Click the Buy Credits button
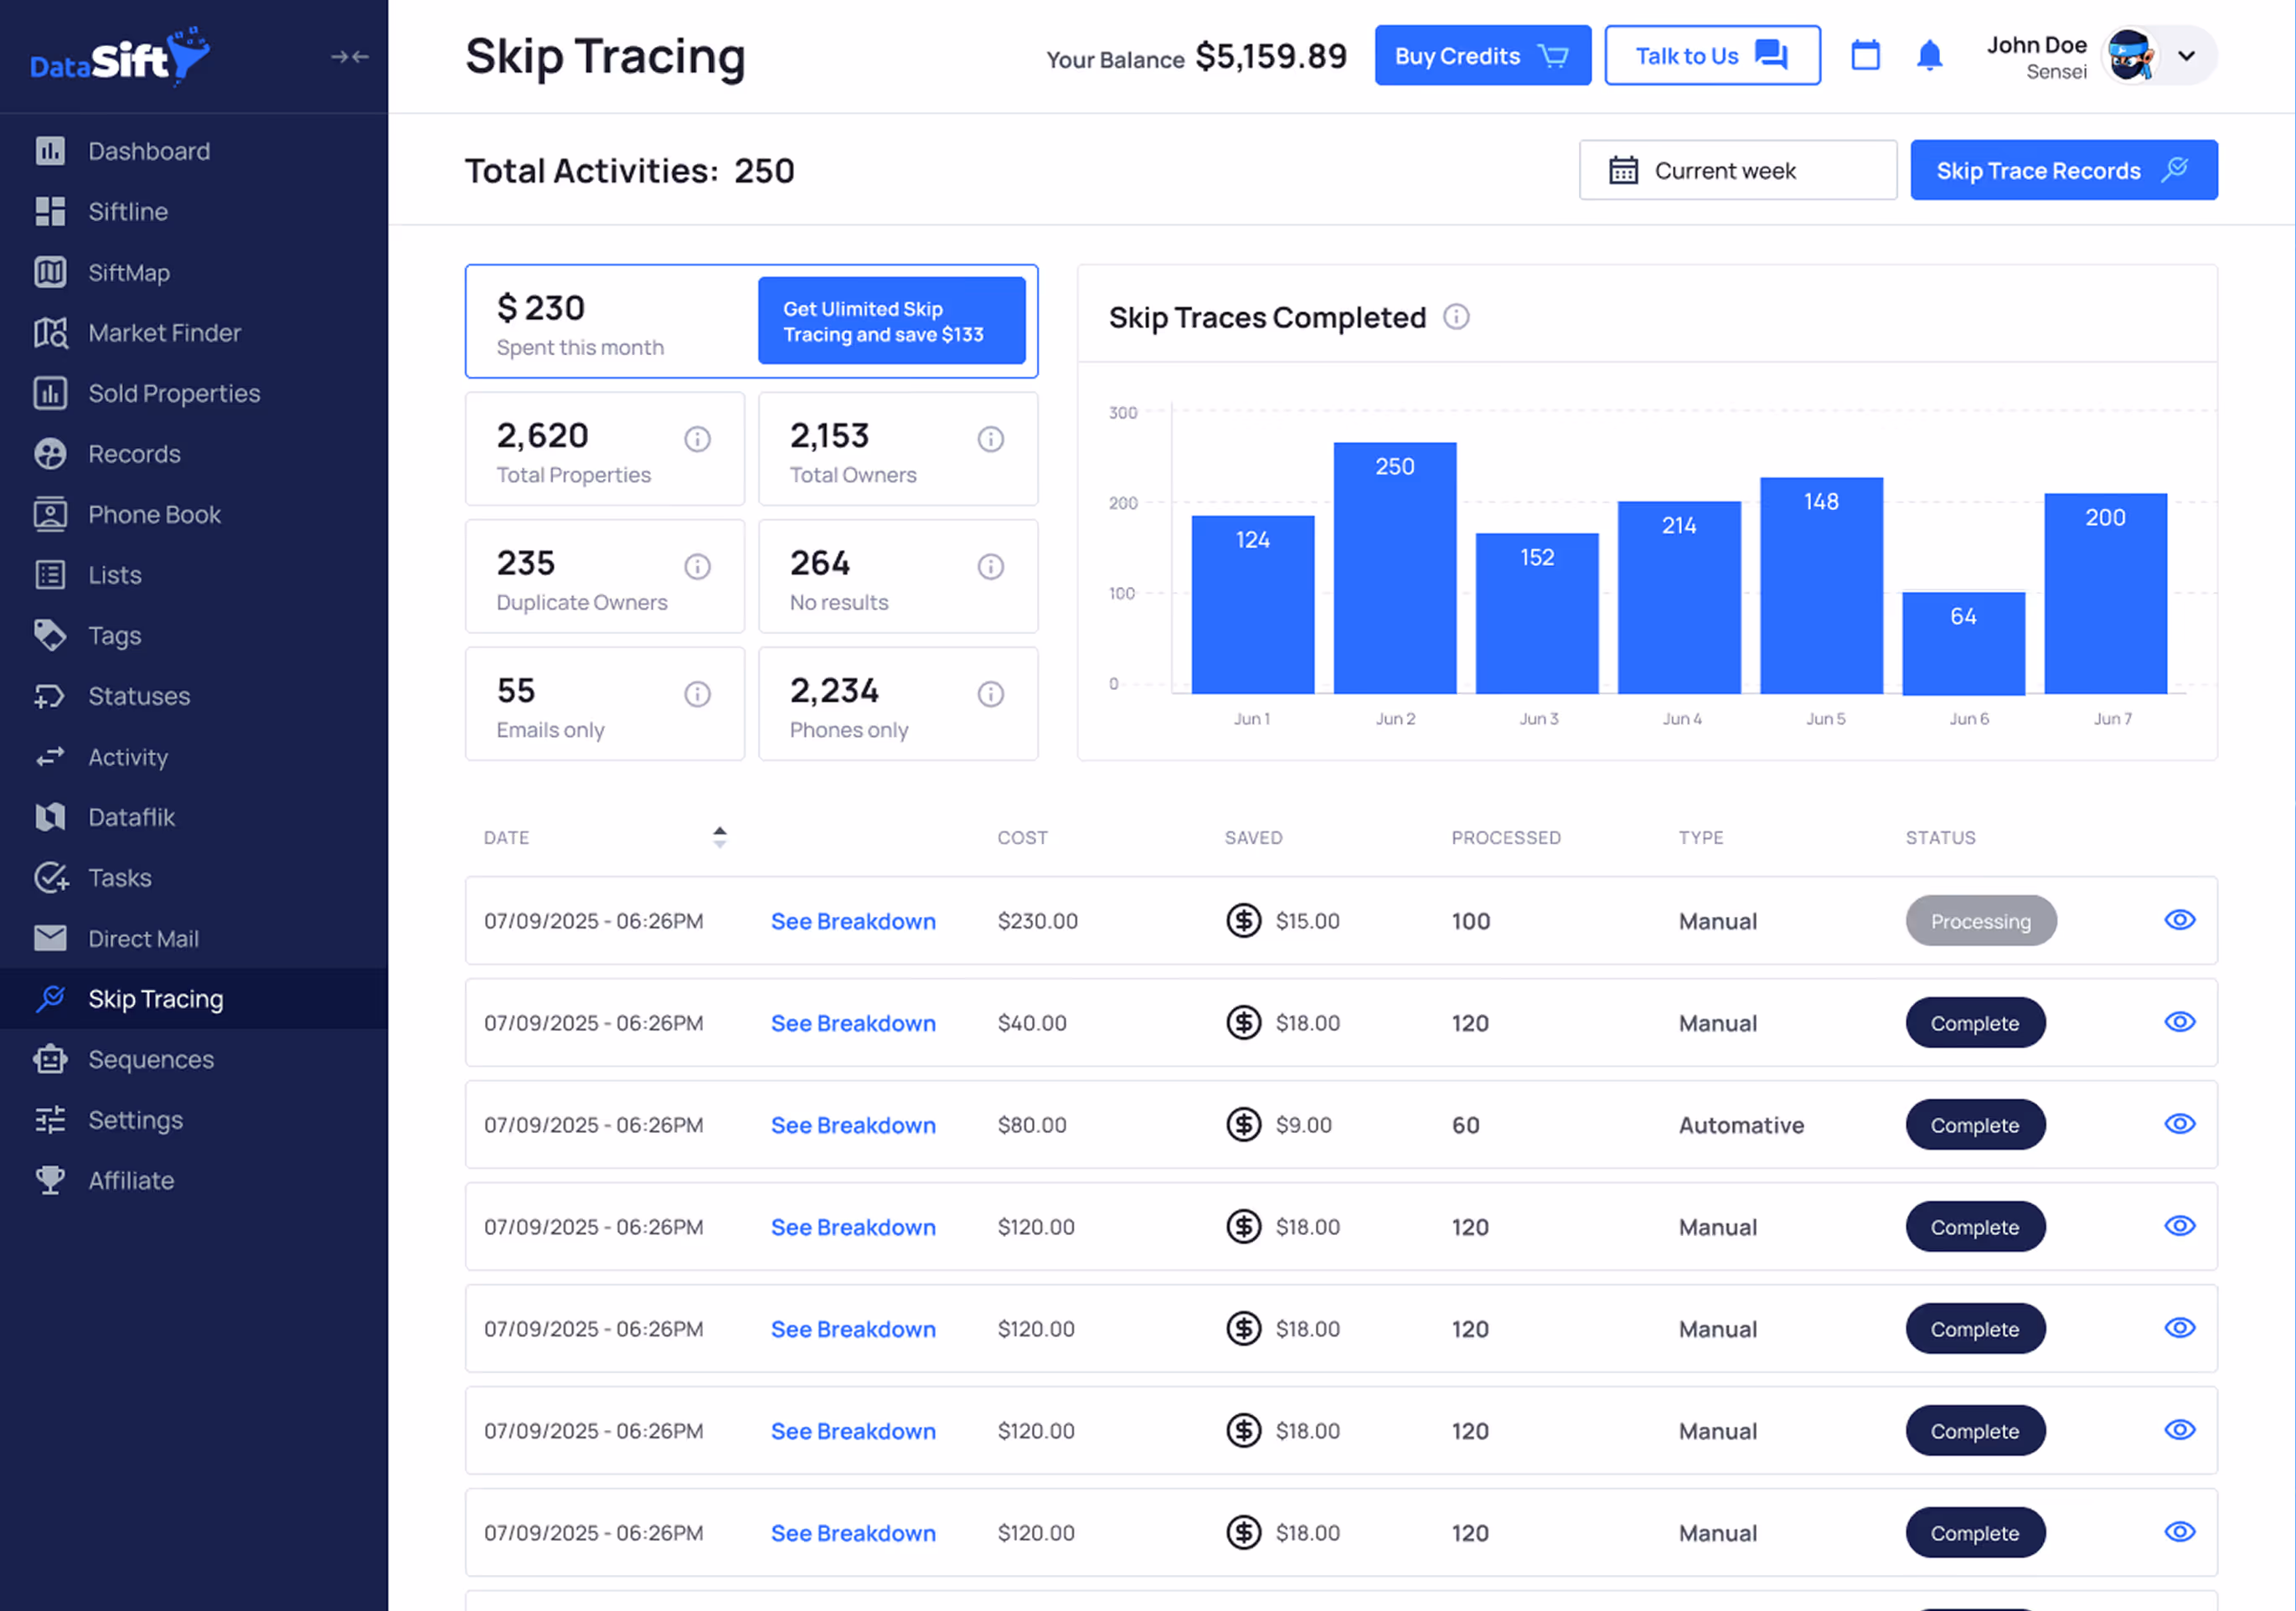 [x=1482, y=56]
